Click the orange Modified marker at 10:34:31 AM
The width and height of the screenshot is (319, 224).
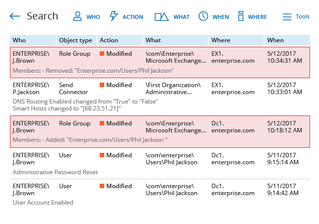tap(102, 54)
